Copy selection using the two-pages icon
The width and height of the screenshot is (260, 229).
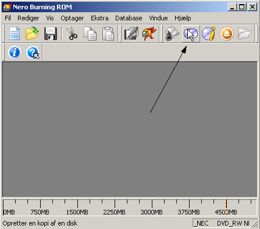tap(90, 34)
